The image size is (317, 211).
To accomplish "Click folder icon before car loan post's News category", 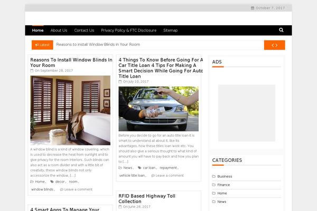I will (120, 168).
